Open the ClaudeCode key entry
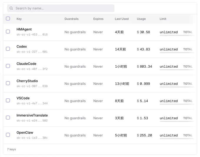 26,64
